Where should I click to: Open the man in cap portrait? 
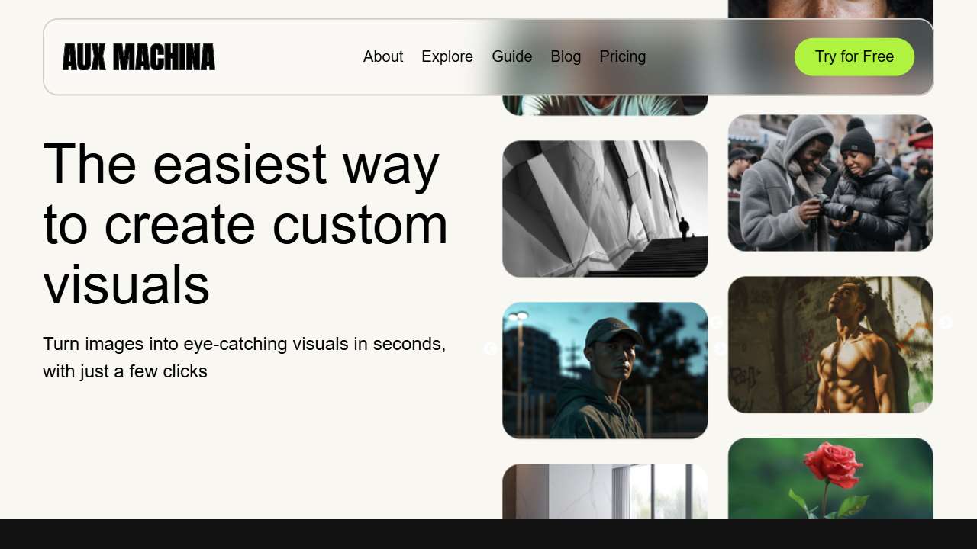(605, 371)
